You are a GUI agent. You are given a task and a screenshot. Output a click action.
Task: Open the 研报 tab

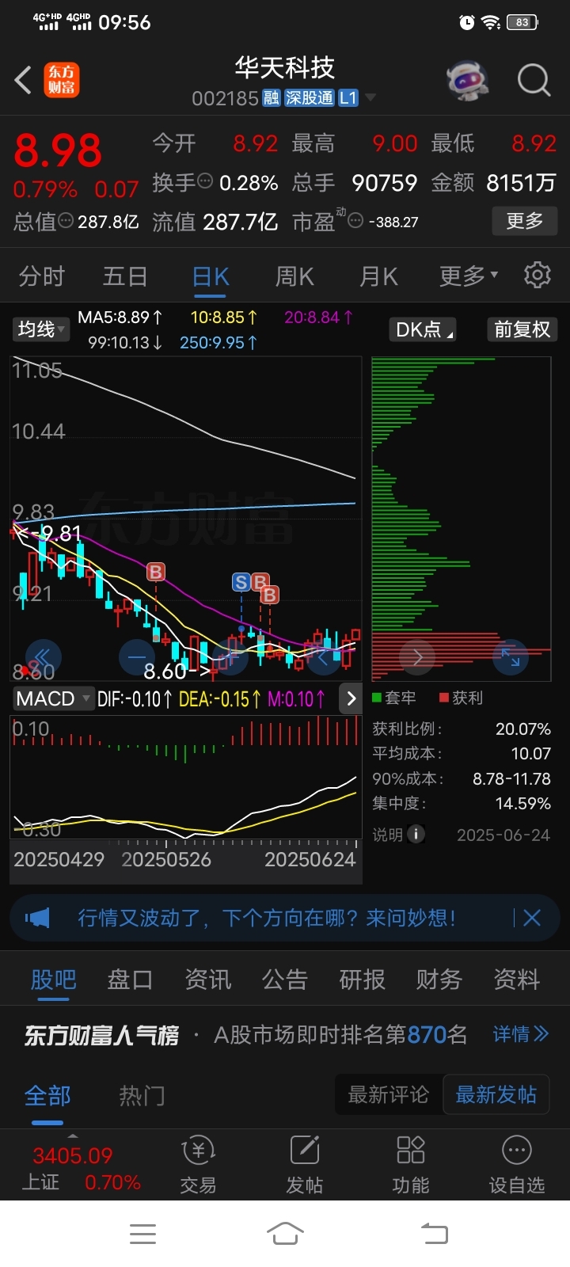click(362, 980)
